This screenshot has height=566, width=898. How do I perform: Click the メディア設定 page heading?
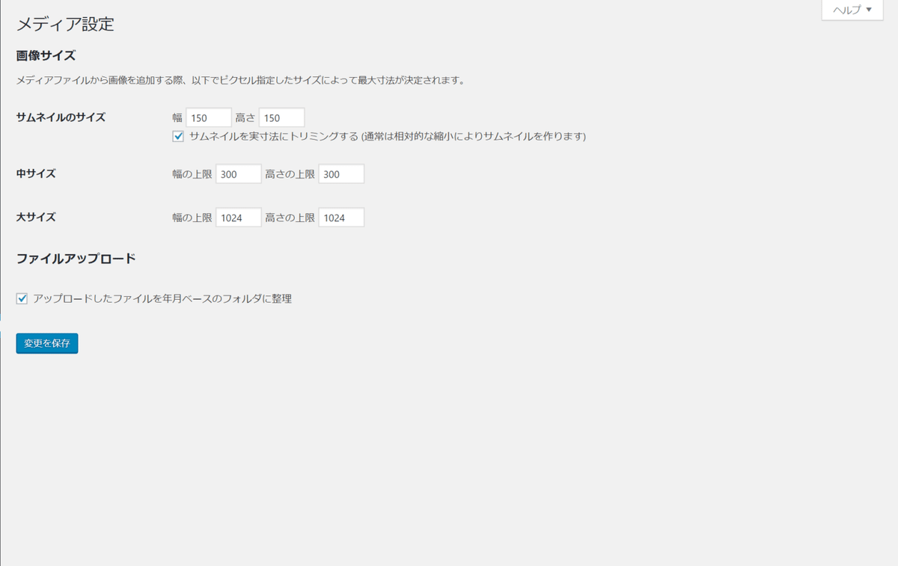pos(65,24)
